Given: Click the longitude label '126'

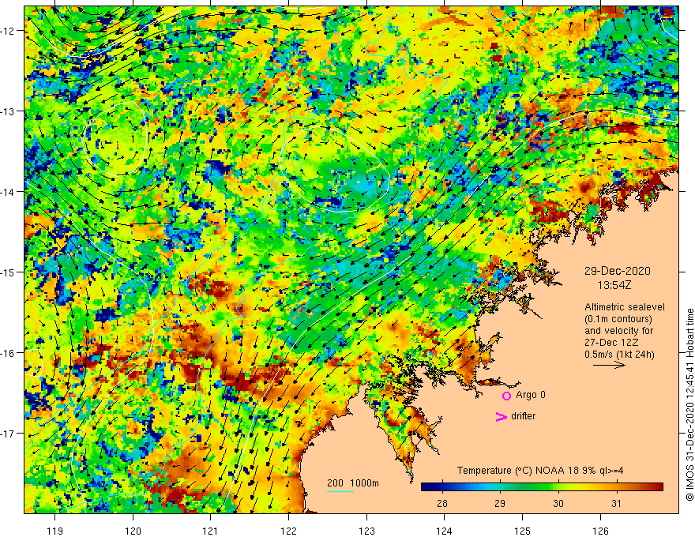Looking at the screenshot, I should tap(600, 531).
